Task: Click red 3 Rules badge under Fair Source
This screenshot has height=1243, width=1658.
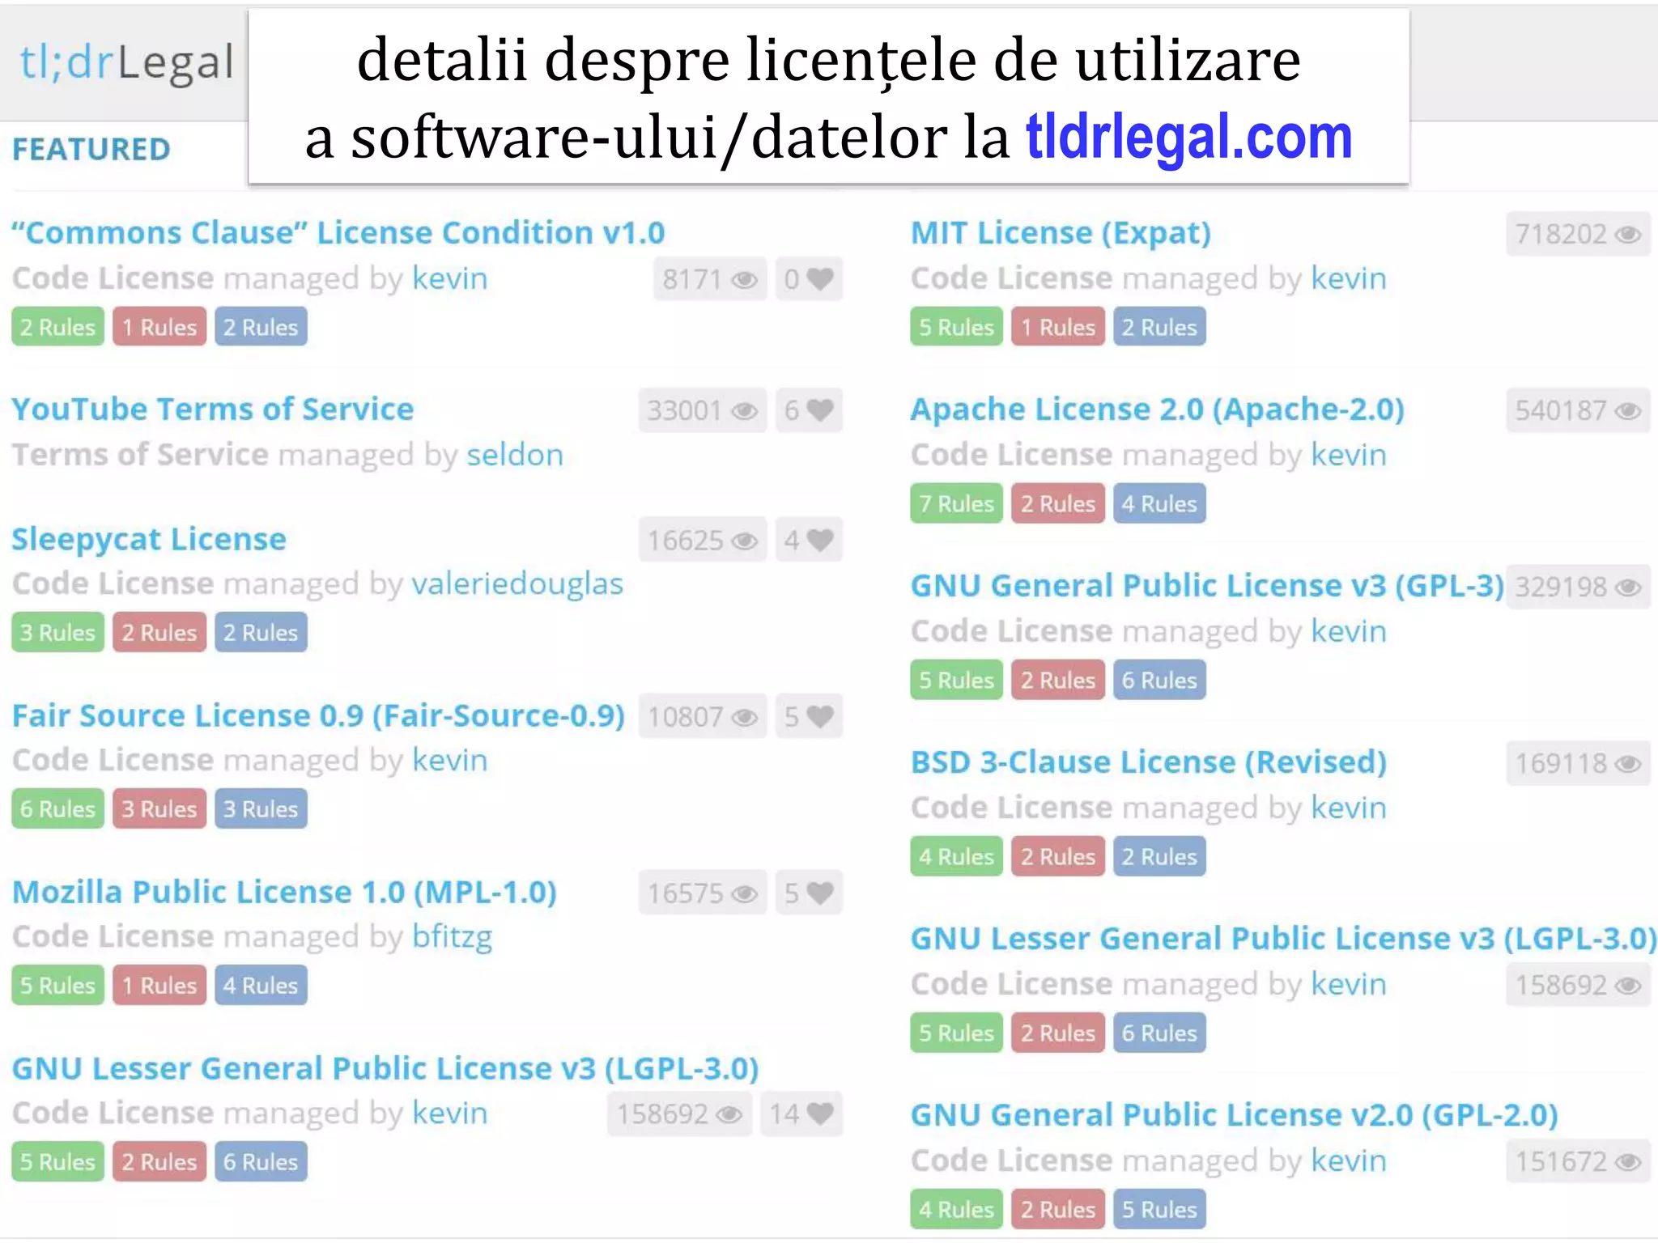Action: 159,808
